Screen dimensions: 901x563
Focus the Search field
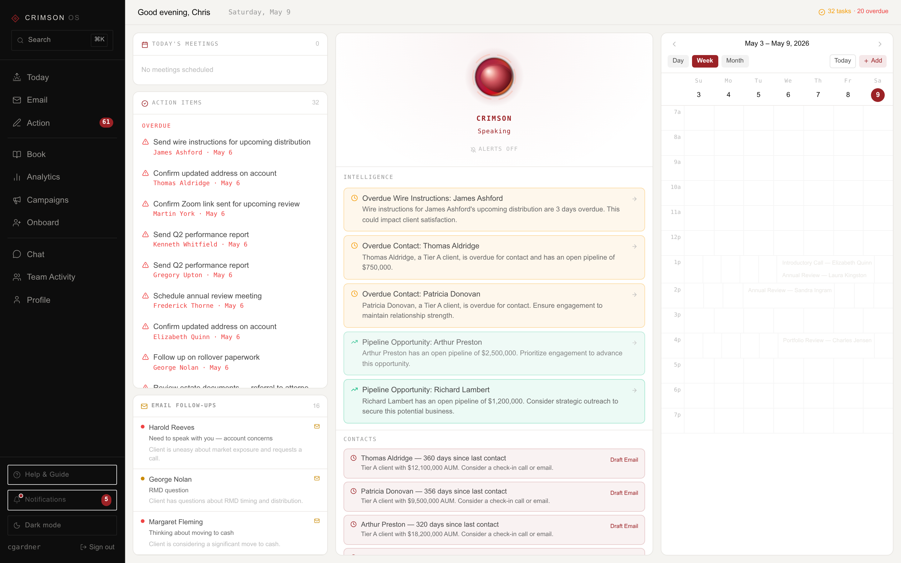click(62, 40)
